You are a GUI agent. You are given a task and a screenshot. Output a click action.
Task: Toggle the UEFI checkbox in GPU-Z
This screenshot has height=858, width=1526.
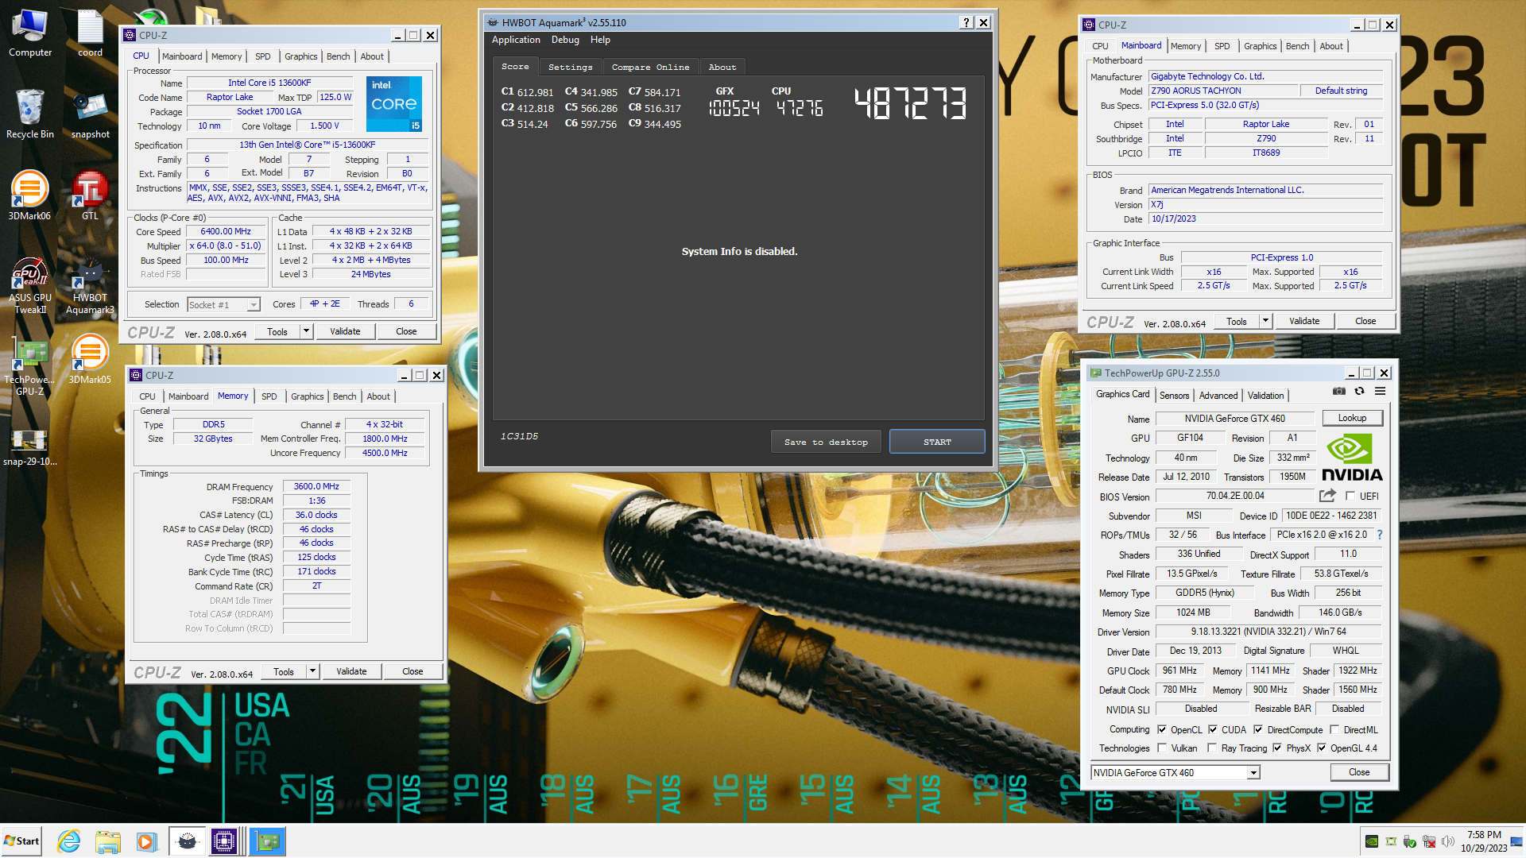point(1350,496)
